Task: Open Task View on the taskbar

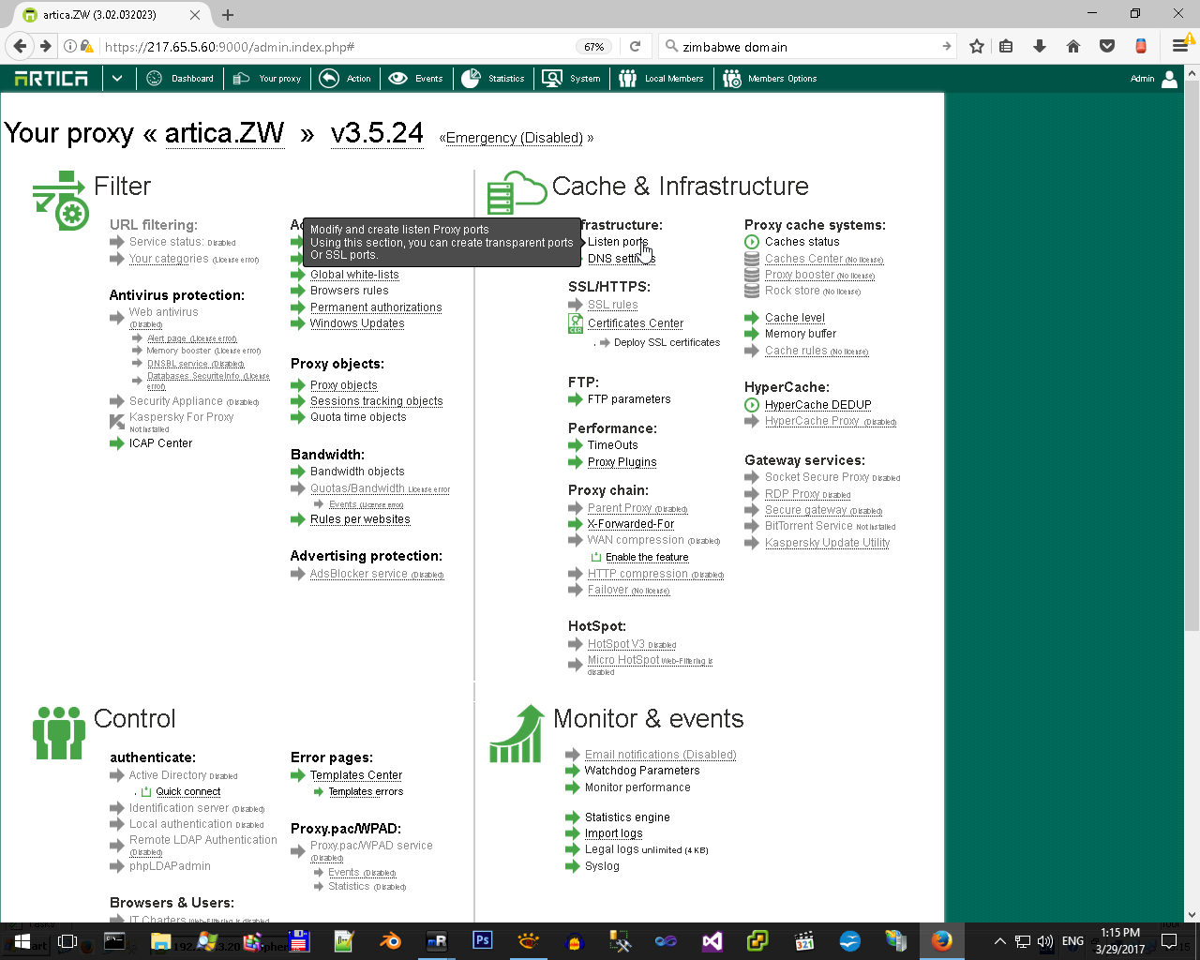Action: 67,941
